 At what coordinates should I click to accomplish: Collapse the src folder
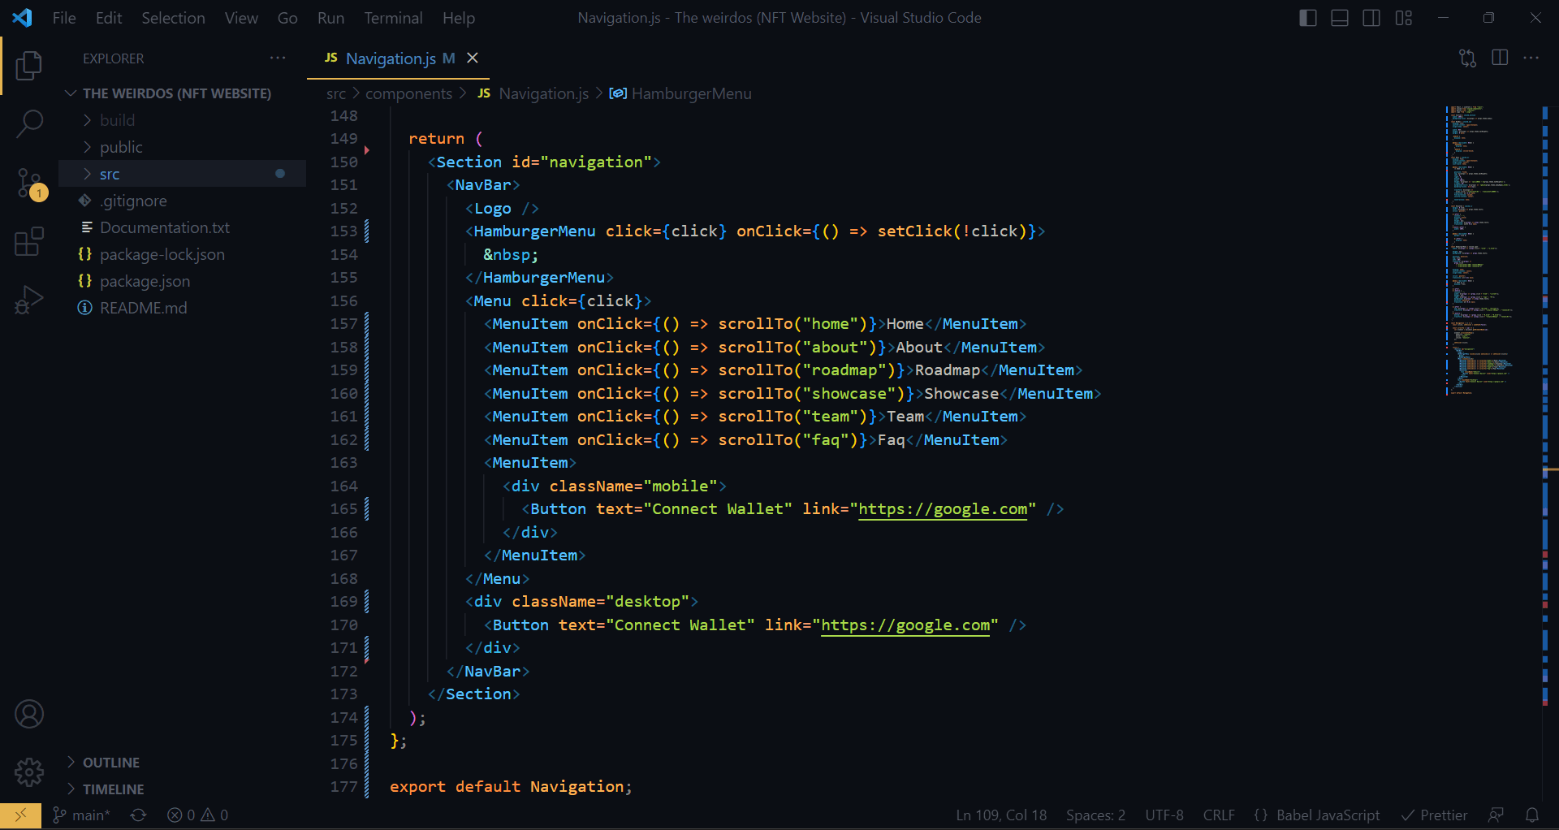(110, 173)
